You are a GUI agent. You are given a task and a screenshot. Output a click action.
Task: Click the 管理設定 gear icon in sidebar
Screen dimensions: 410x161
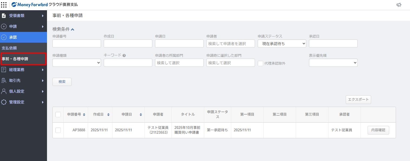4,102
